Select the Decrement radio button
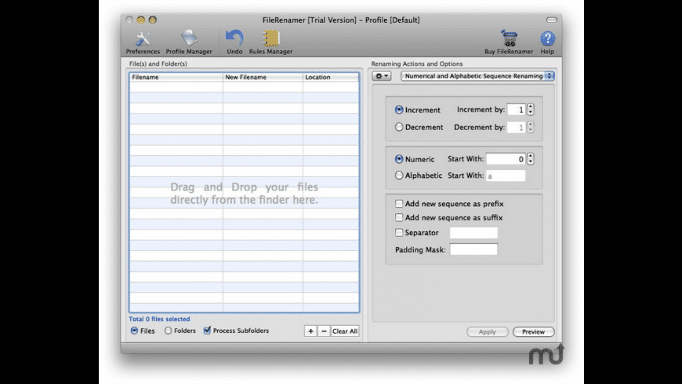The height and width of the screenshot is (384, 682). [x=399, y=127]
